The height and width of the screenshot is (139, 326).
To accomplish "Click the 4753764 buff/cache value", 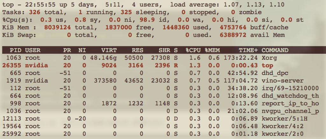I will [233, 27].
